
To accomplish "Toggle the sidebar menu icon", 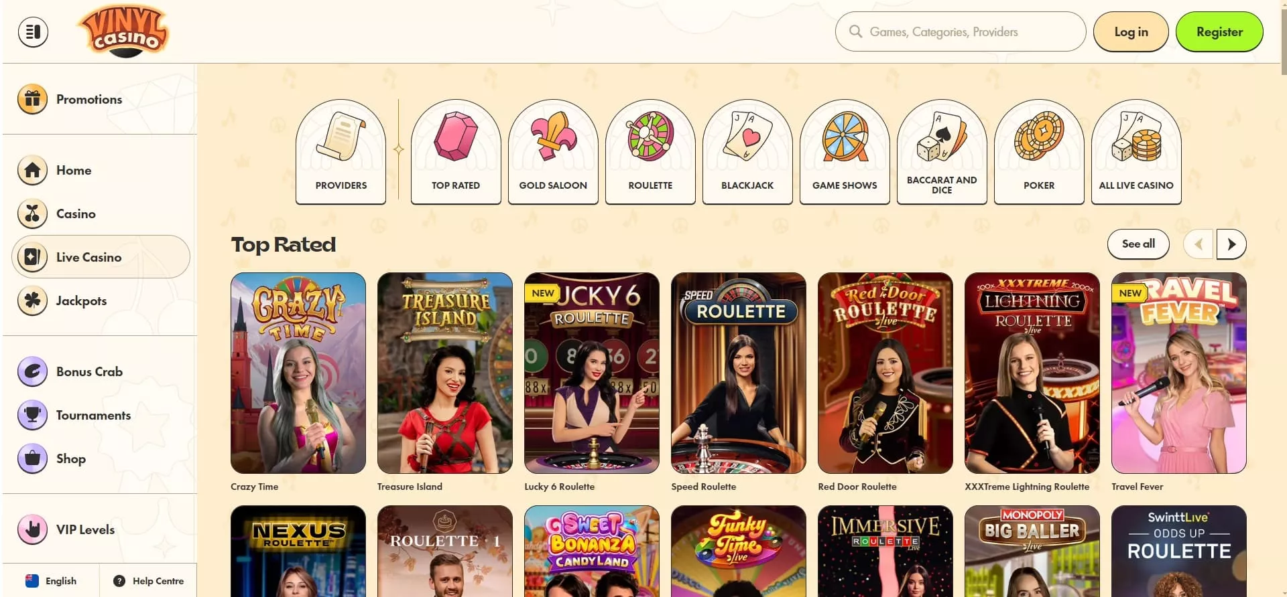I will [x=33, y=31].
